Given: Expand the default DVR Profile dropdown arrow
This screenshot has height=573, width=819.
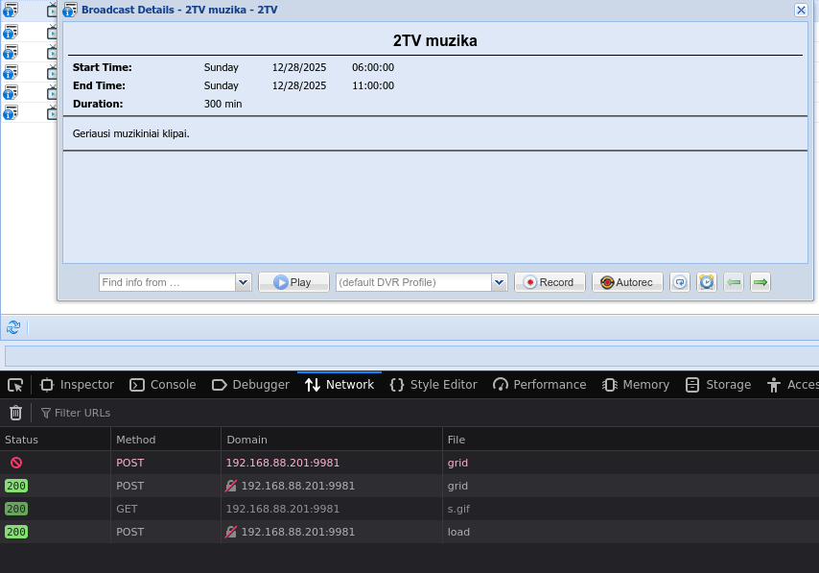Looking at the screenshot, I should pyautogui.click(x=499, y=282).
